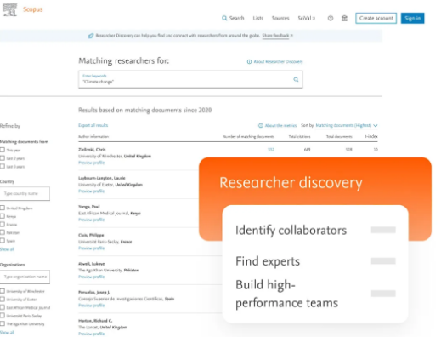Open the institution building icon
Viewport: 441px width, 337px height.
pyautogui.click(x=344, y=18)
